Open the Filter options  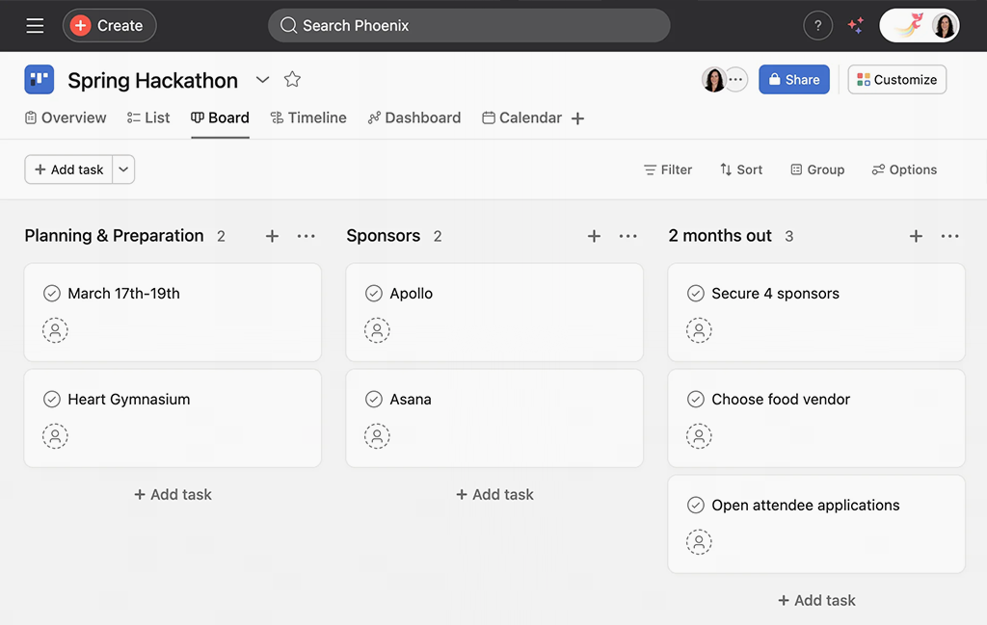pos(668,169)
